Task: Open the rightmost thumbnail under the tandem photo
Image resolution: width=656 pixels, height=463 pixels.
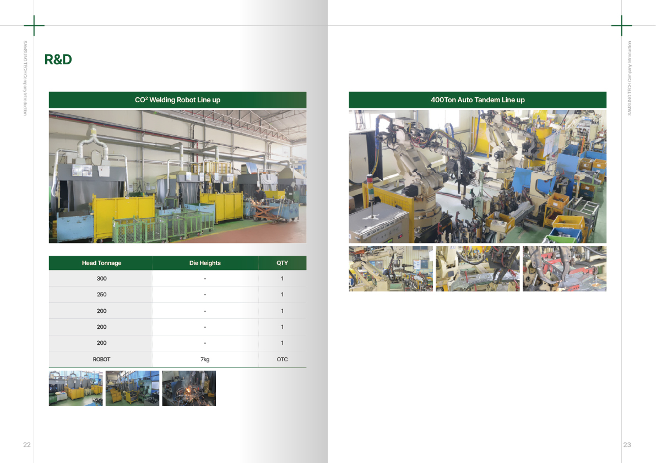Action: coord(564,268)
